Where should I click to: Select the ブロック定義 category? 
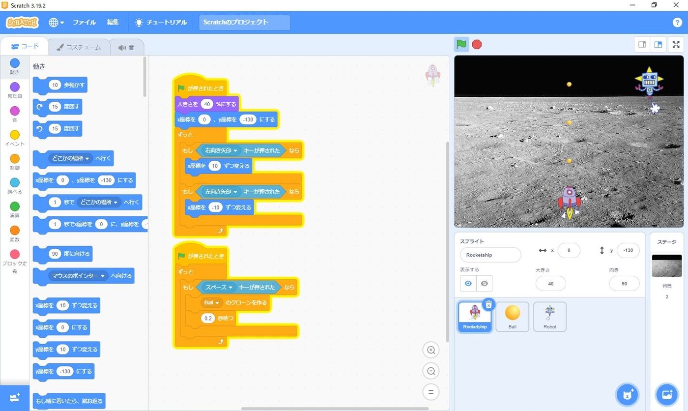15,261
